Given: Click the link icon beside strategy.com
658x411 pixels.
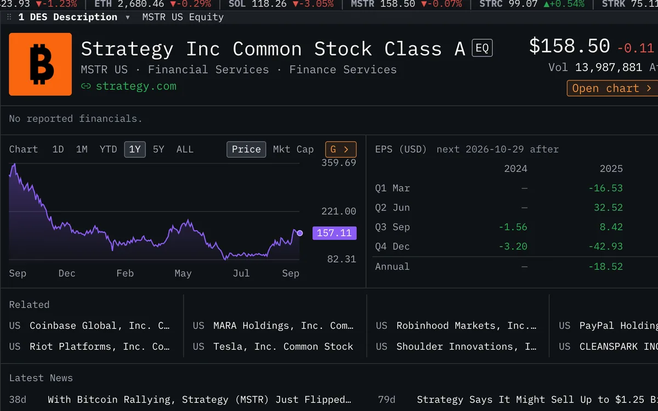Looking at the screenshot, I should click(x=86, y=86).
